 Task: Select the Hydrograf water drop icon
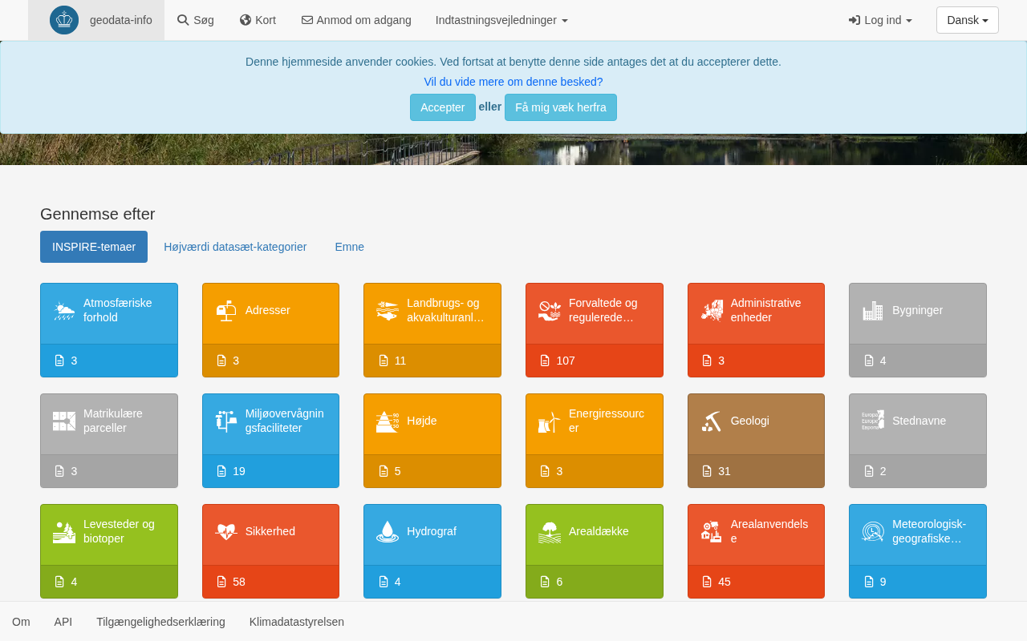[388, 532]
